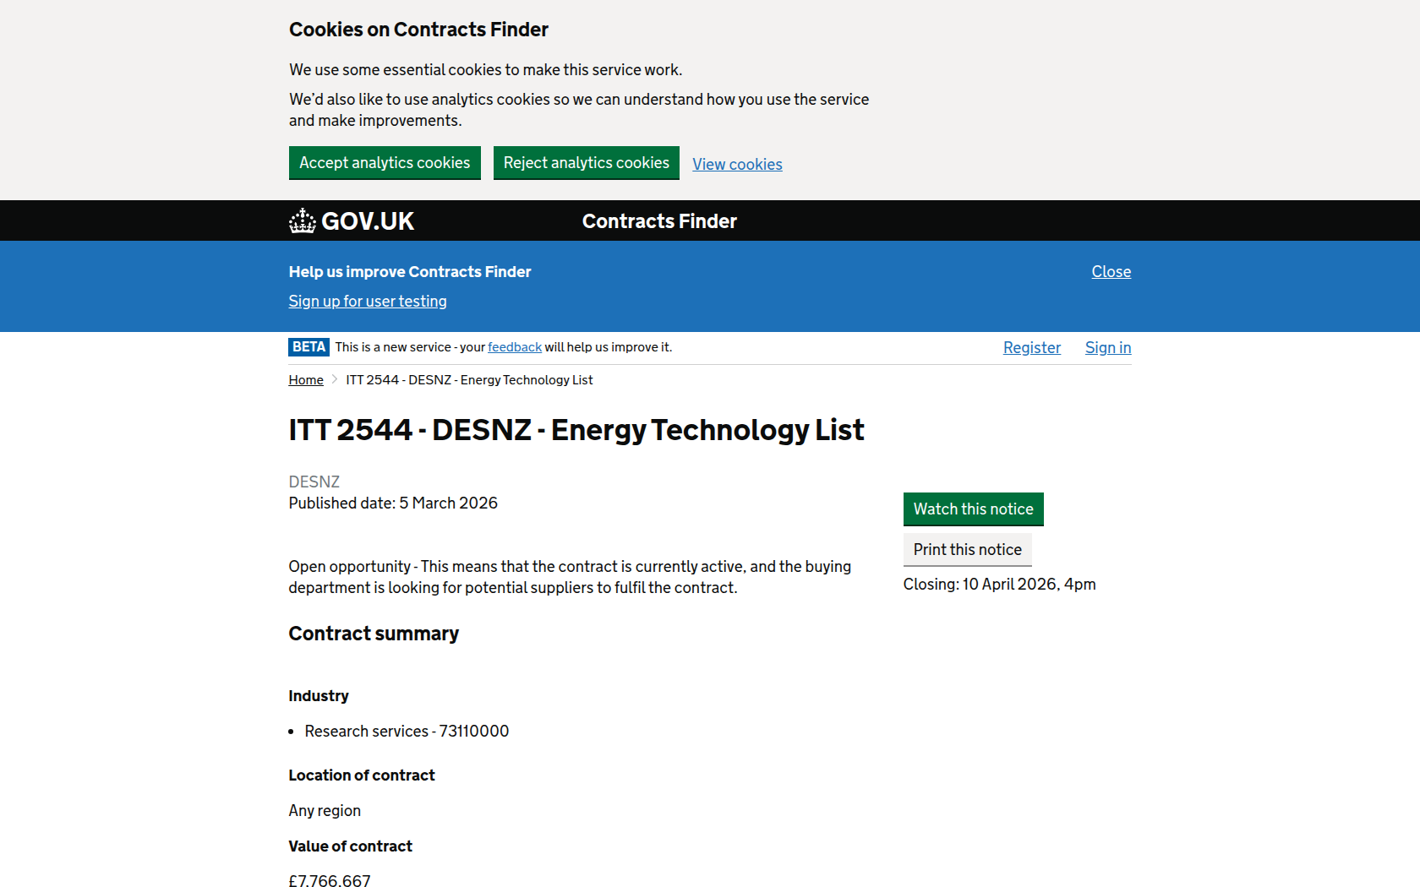Open the View cookies link

click(737, 165)
